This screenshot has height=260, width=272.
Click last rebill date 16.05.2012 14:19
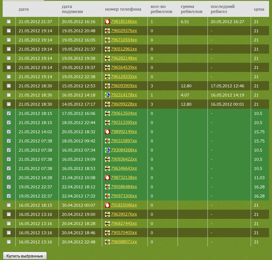(227, 95)
